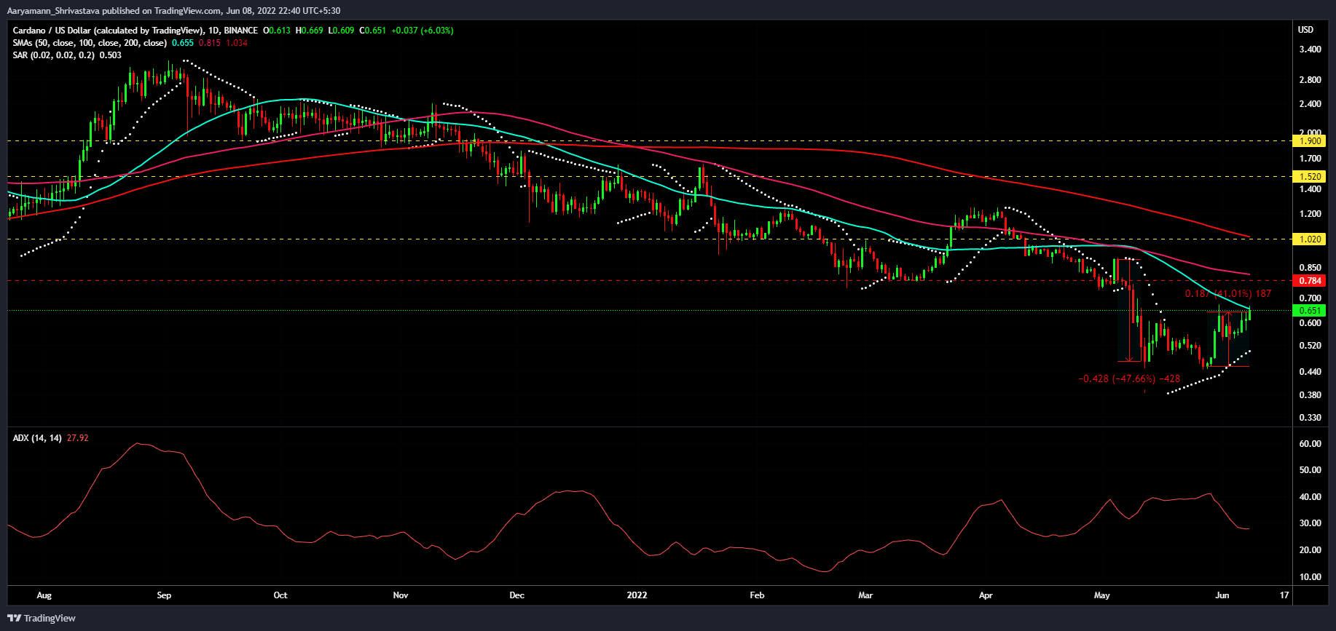Click the Dec label on time axis
The width and height of the screenshot is (1336, 631).
[x=517, y=595]
